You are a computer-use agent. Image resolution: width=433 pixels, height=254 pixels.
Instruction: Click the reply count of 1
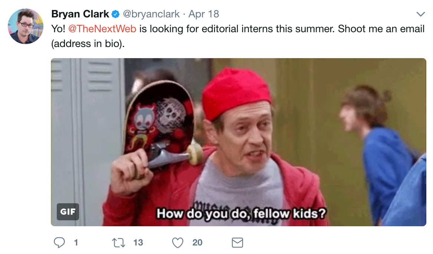(x=76, y=243)
